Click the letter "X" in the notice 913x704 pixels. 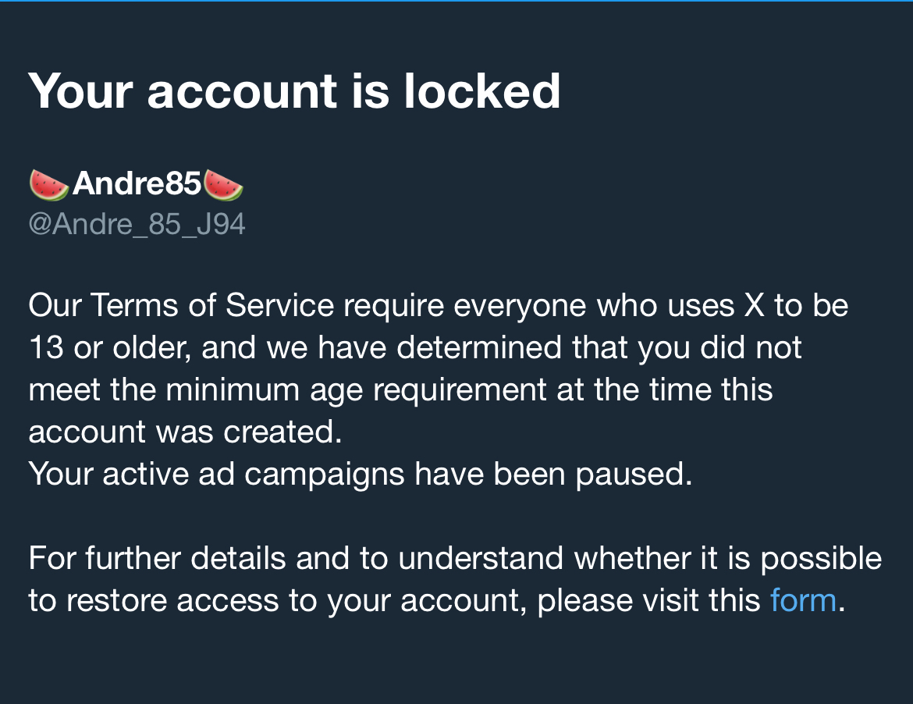pos(754,305)
